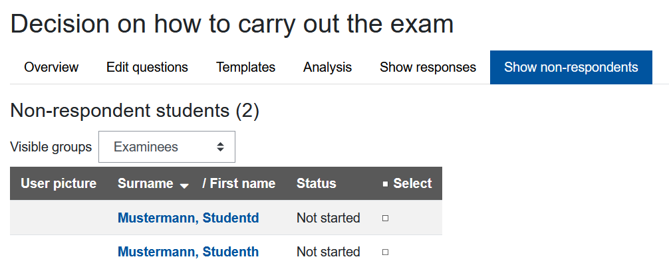Image resolution: width=669 pixels, height=273 pixels.
Task: Open the Analysis tab
Action: pos(327,67)
